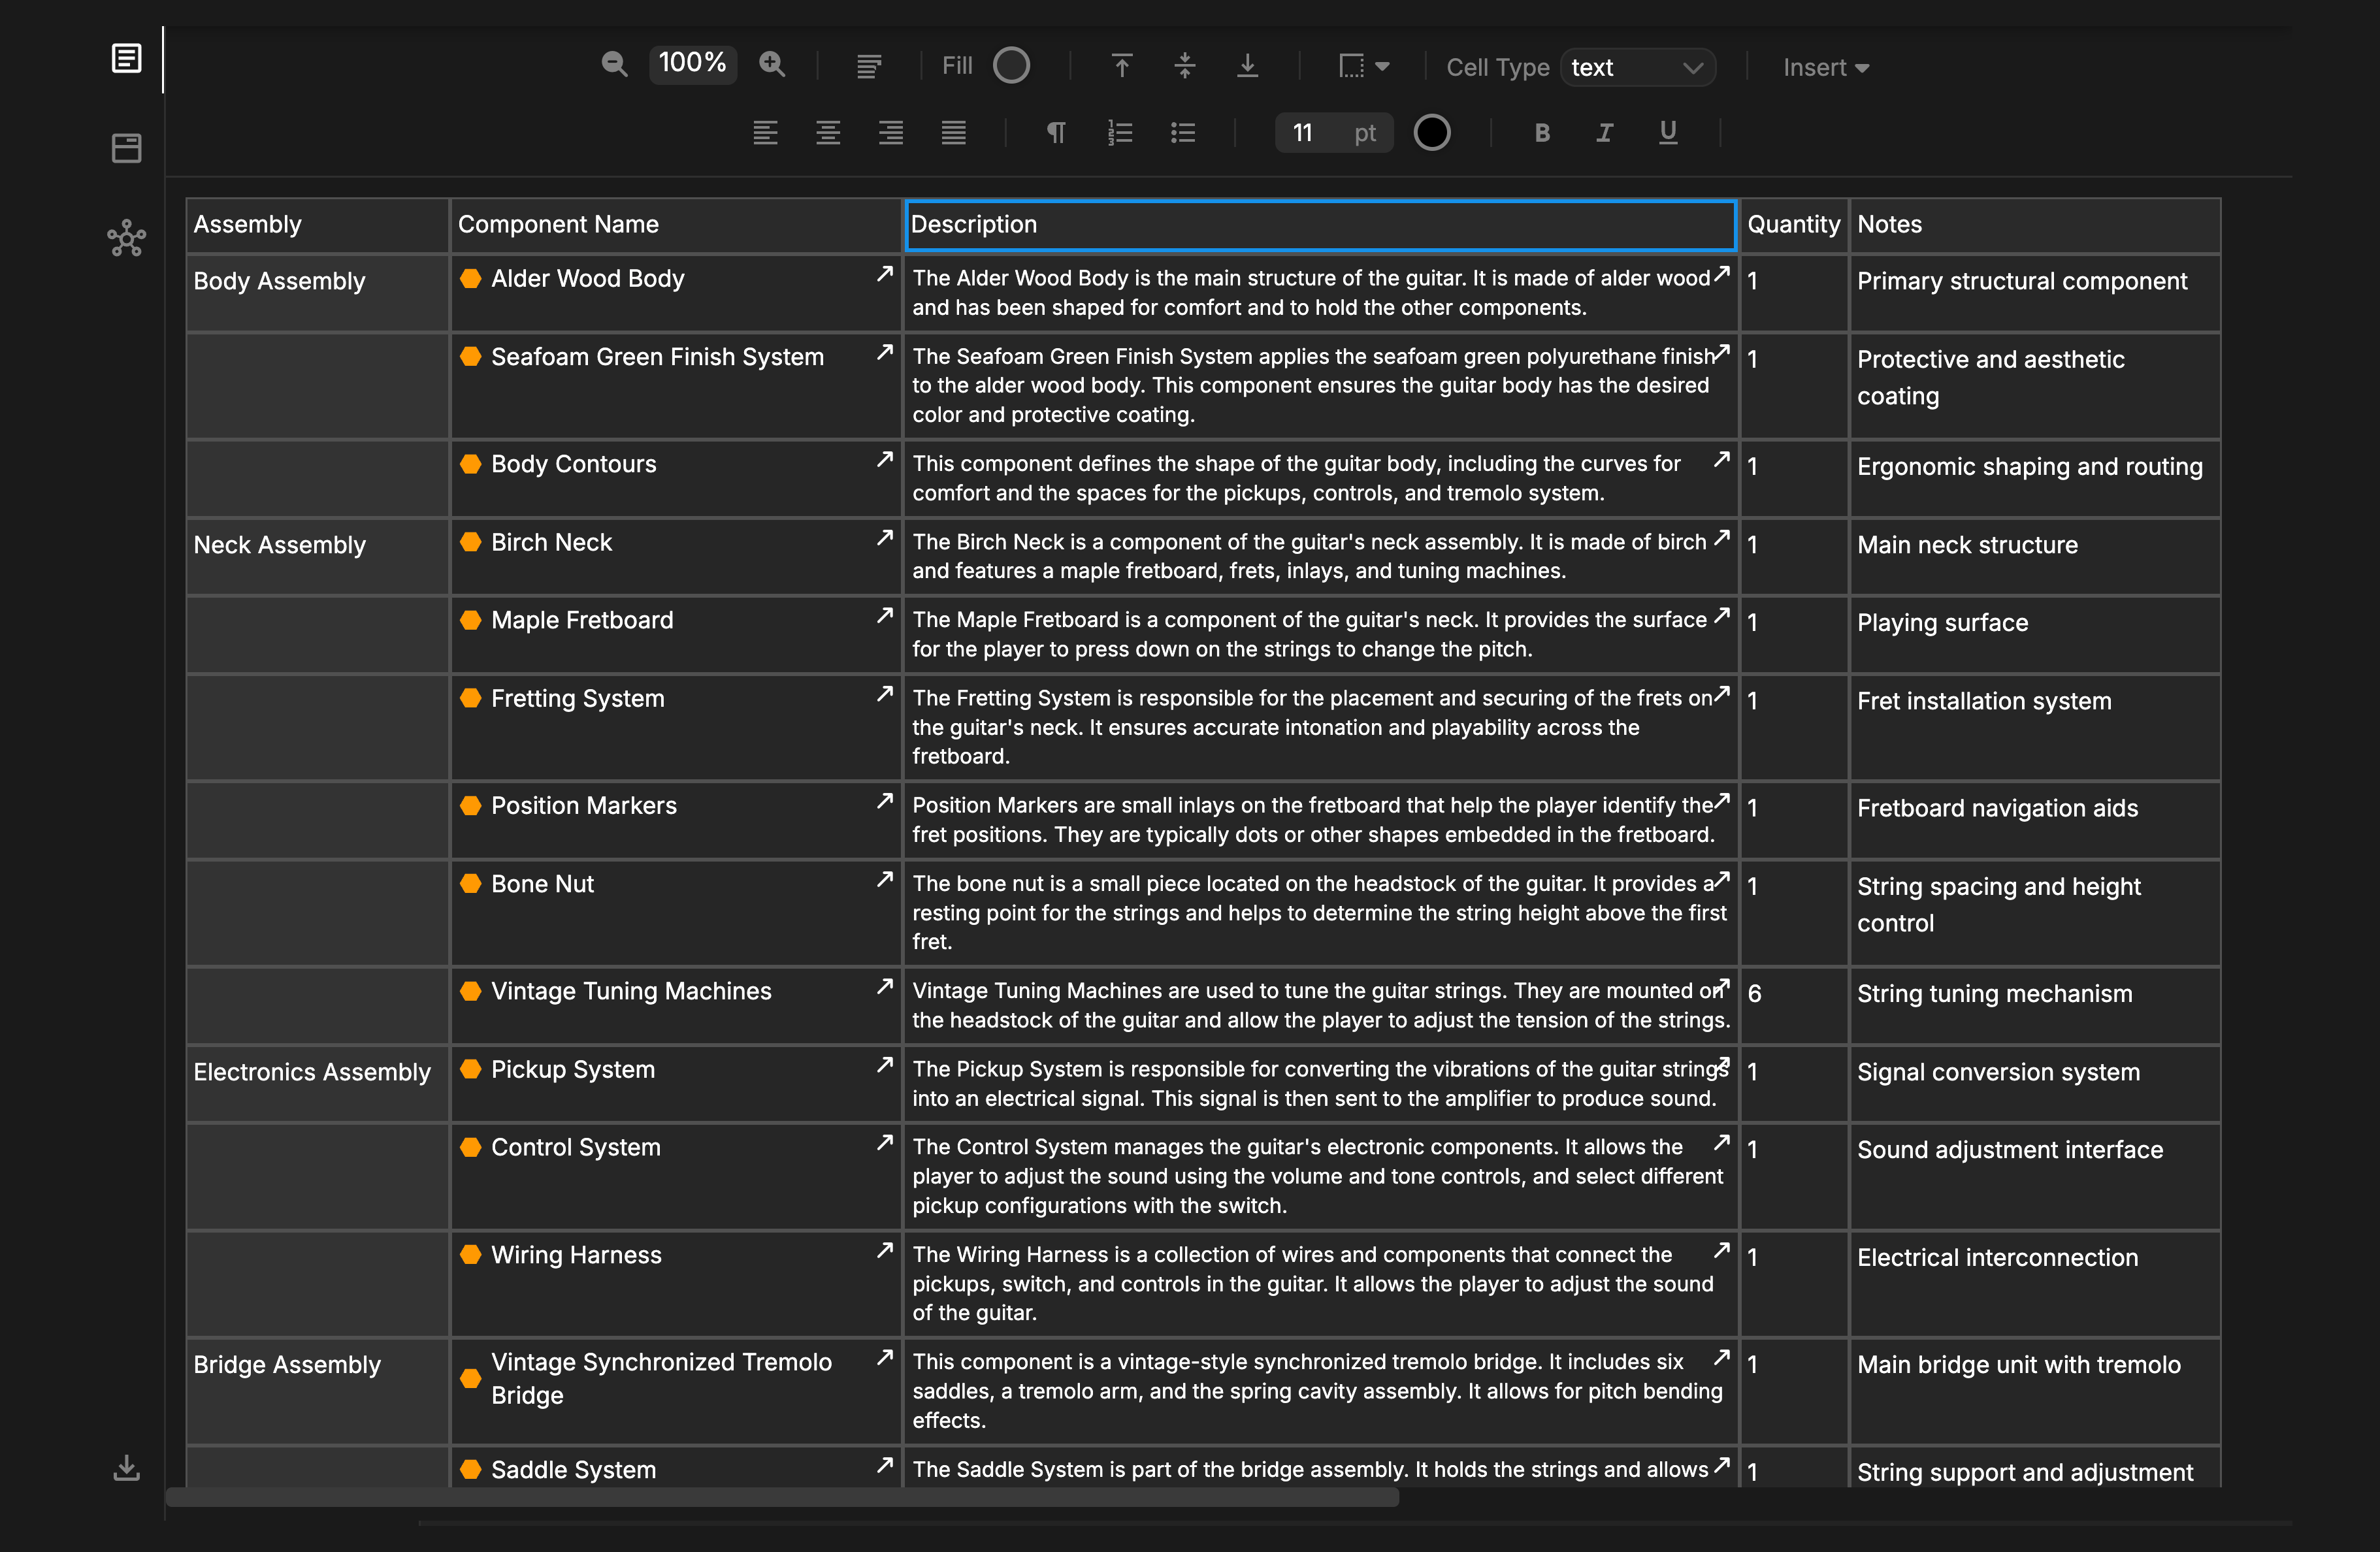Click the download icon in sidebar

(127, 1467)
